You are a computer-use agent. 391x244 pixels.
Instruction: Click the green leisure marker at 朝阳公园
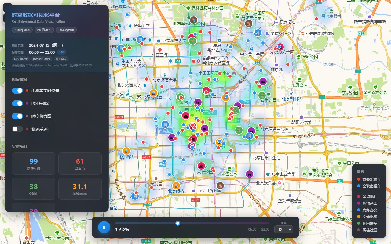click(x=262, y=95)
